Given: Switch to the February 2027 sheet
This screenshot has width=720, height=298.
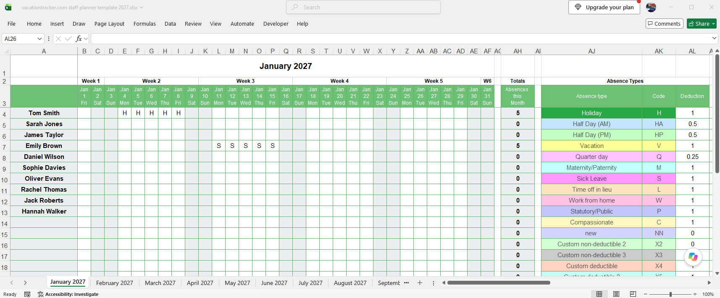Looking at the screenshot, I should (115, 283).
